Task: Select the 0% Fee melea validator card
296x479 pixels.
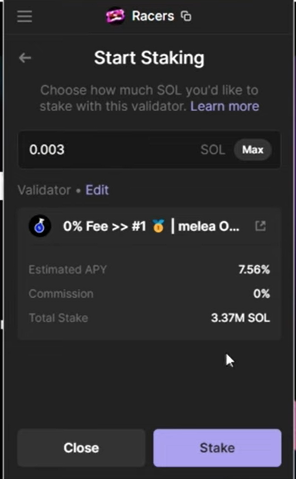Action: 151,226
